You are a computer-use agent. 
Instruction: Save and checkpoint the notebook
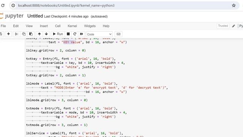(1, 34)
